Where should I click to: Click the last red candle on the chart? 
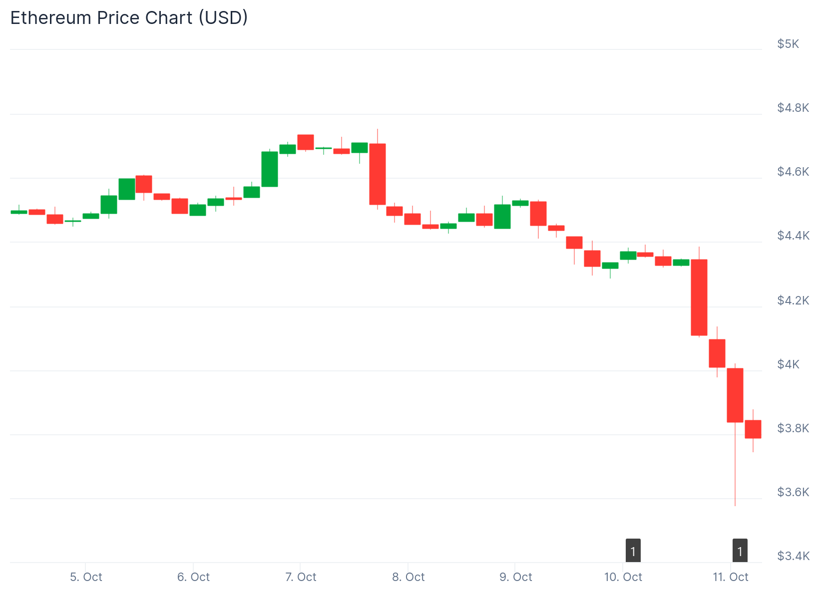753,429
